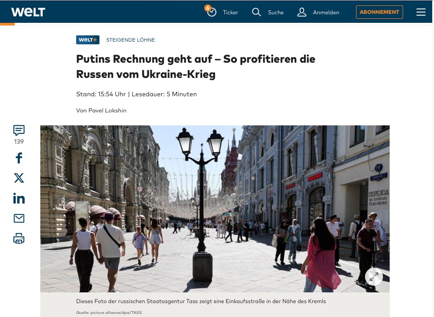Share article on Facebook
Viewport: 434px width, 317px height.
point(19,158)
